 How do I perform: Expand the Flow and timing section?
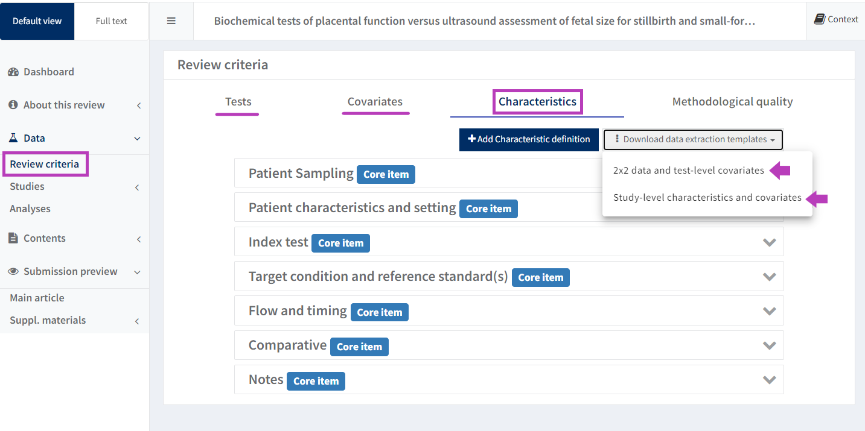click(x=769, y=311)
